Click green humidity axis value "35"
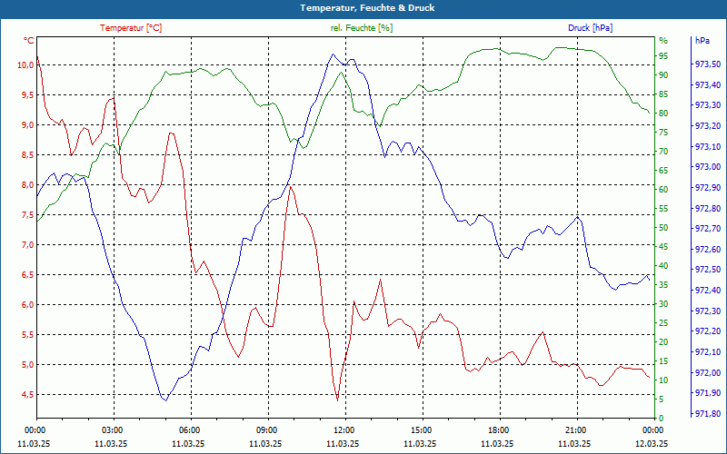This screenshot has height=454, width=727. [663, 285]
